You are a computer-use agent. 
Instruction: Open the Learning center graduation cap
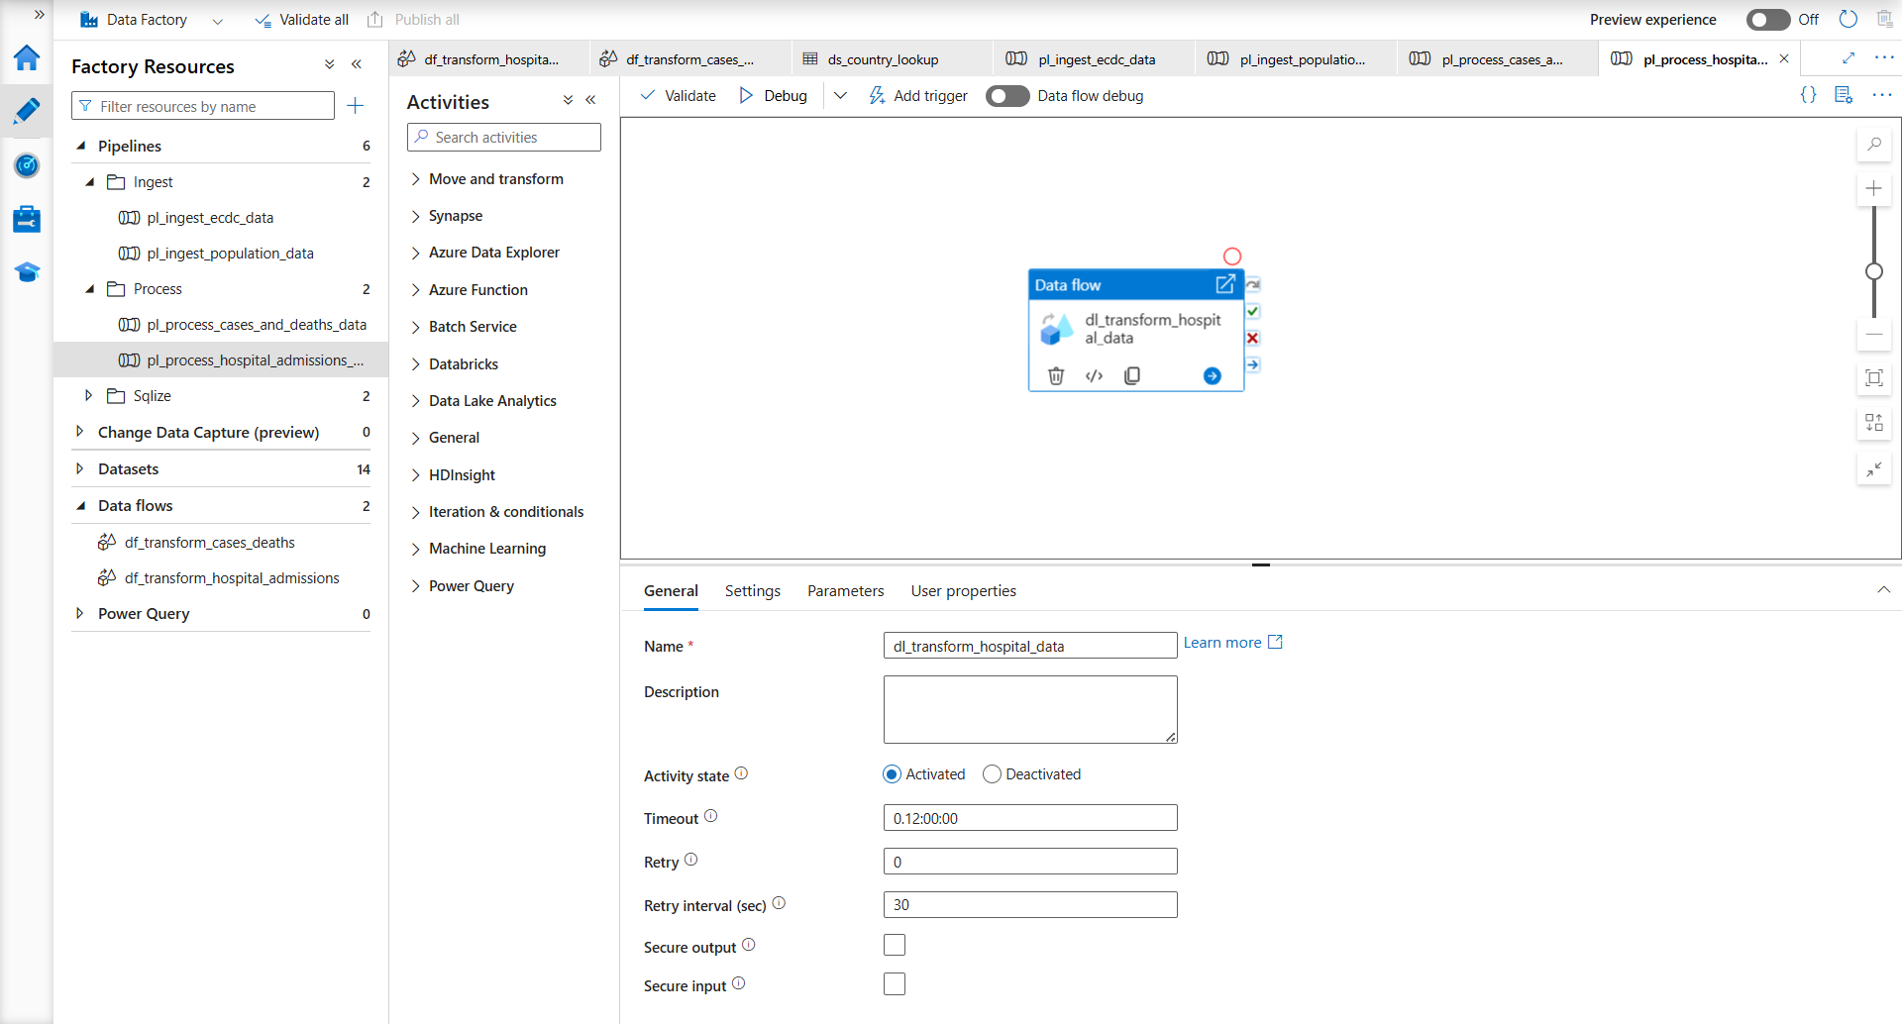click(27, 272)
